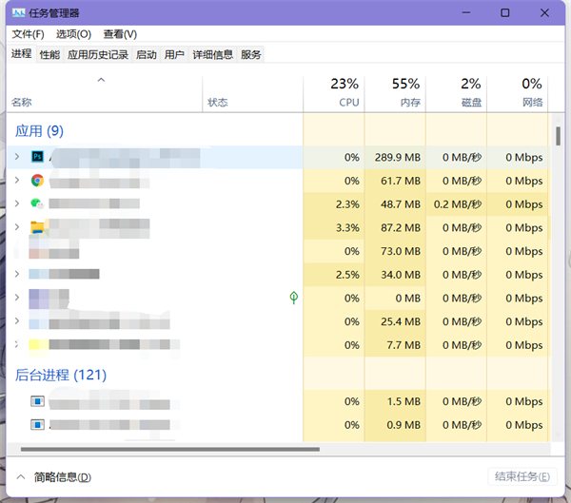Expand the process row using 25.4 MB
The width and height of the screenshot is (571, 503).
tap(17, 321)
